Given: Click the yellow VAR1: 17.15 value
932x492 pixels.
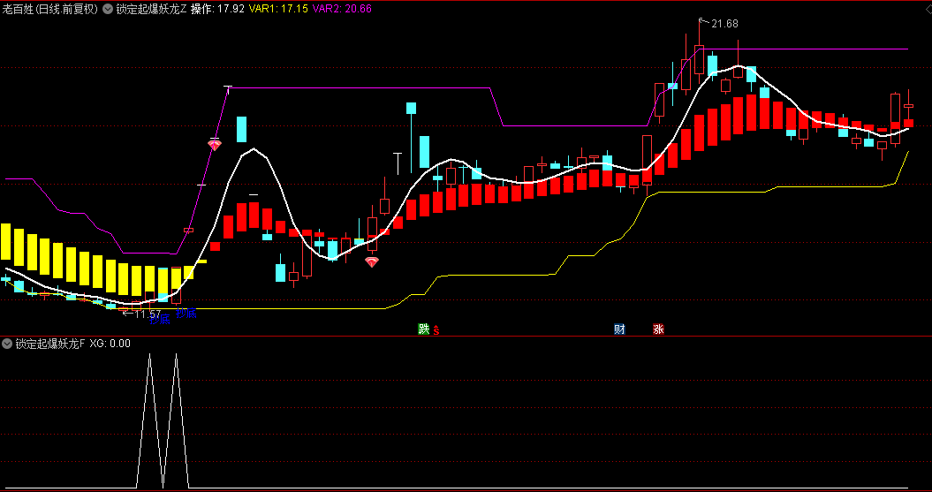Looking at the screenshot, I should [278, 9].
